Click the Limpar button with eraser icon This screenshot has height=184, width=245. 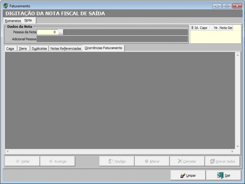188,175
